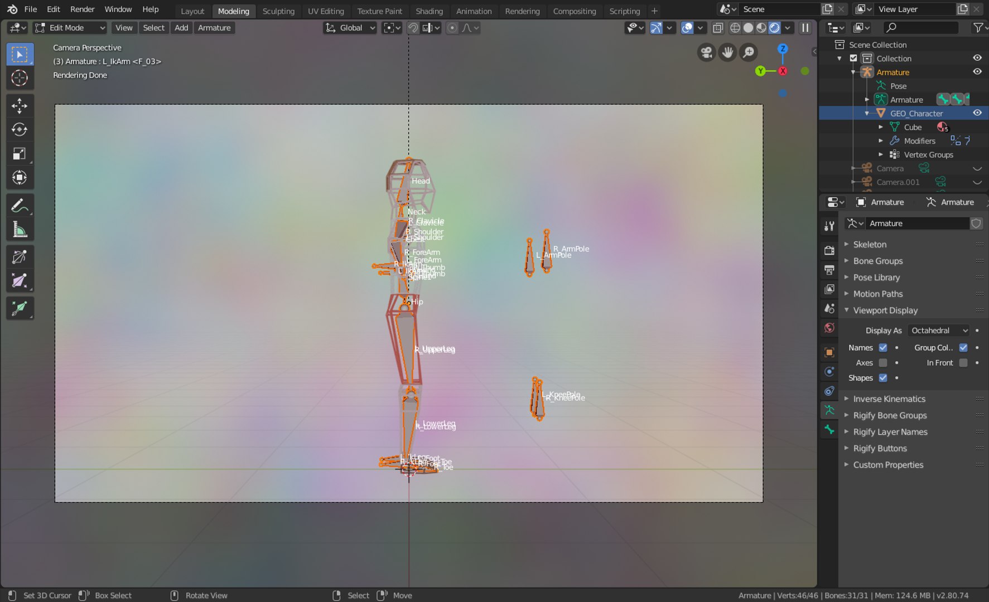Open the Display As Octahedral dropdown
Viewport: 989px width, 602px height.
pyautogui.click(x=939, y=331)
